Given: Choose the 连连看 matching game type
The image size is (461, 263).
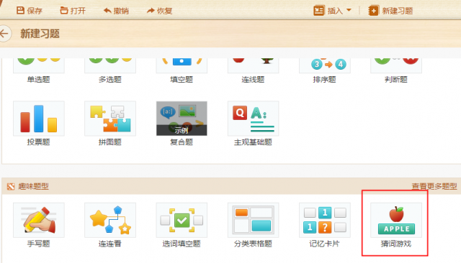Looking at the screenshot, I should pyautogui.click(x=110, y=220).
